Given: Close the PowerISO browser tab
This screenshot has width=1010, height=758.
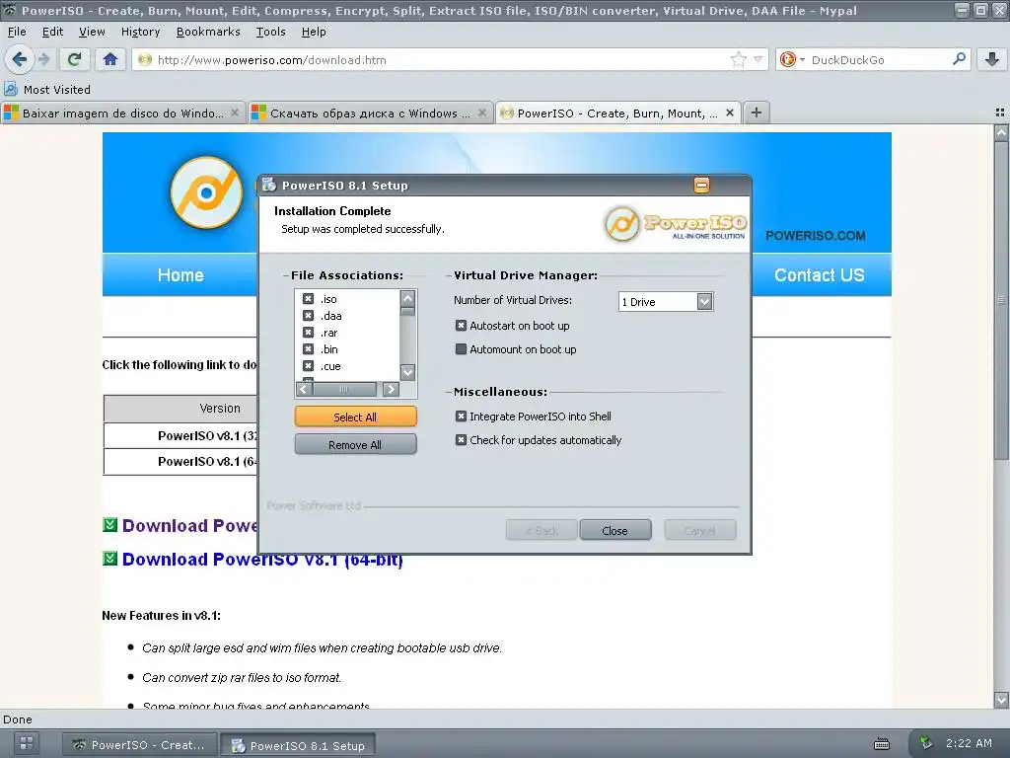Looking at the screenshot, I should pyautogui.click(x=730, y=113).
